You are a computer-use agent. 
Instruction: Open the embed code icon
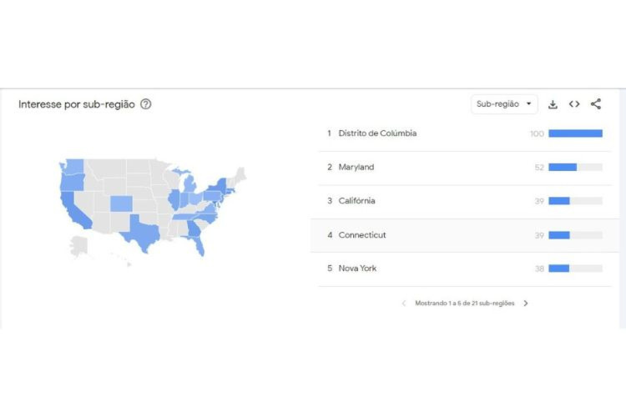(574, 104)
